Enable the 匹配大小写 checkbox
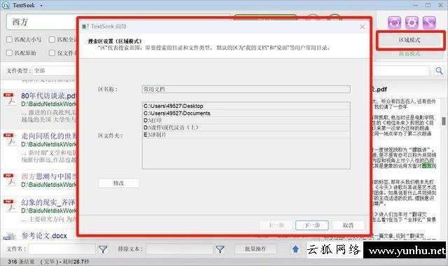Image resolution: width=448 pixels, height=266 pixels. click(9, 39)
